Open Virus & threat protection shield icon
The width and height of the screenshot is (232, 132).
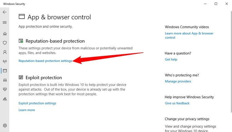click(x=5, y=43)
